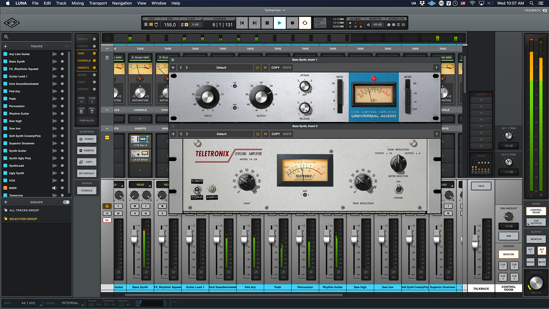The image size is (549, 309).
Task: Collapse the TAPE row with its chevron
Action: 107,48
